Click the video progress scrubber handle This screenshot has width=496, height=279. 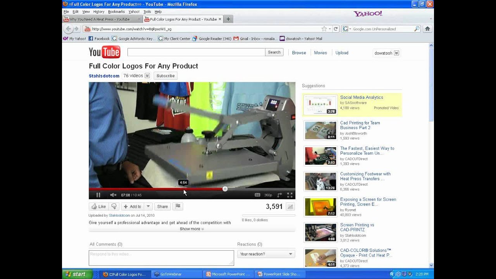coord(225,189)
